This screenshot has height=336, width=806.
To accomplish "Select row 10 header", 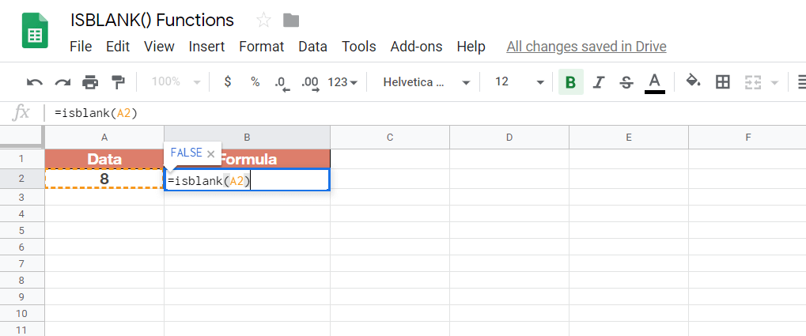I will point(21,313).
